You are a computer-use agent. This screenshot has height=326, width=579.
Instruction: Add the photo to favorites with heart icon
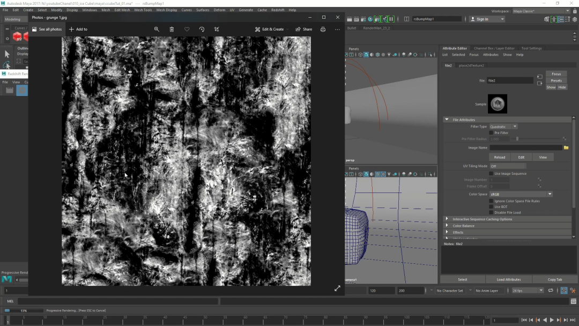(187, 29)
